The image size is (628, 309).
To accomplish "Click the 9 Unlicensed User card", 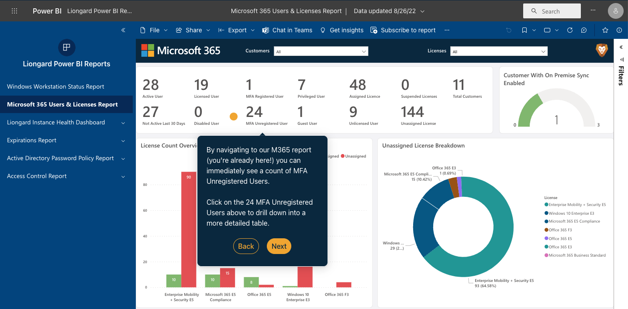I will 364,115.
